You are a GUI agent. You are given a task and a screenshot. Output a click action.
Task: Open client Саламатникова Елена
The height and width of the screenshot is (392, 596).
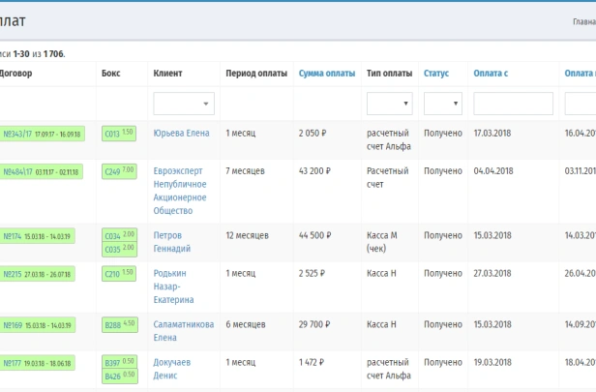click(183, 331)
